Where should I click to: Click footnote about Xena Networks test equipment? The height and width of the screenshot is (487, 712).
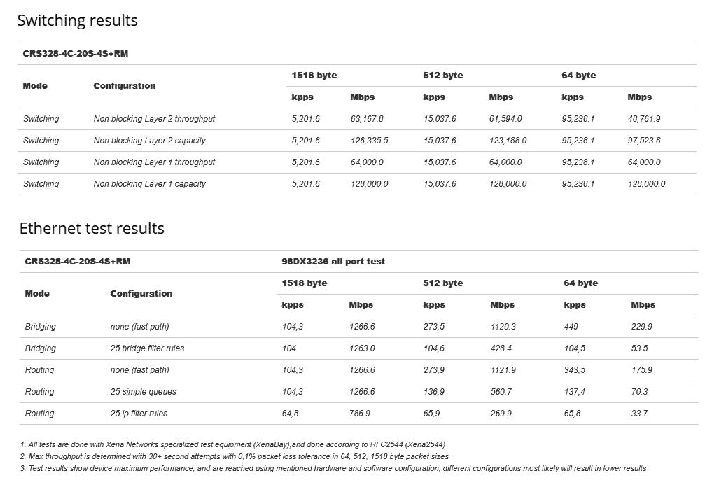click(232, 445)
